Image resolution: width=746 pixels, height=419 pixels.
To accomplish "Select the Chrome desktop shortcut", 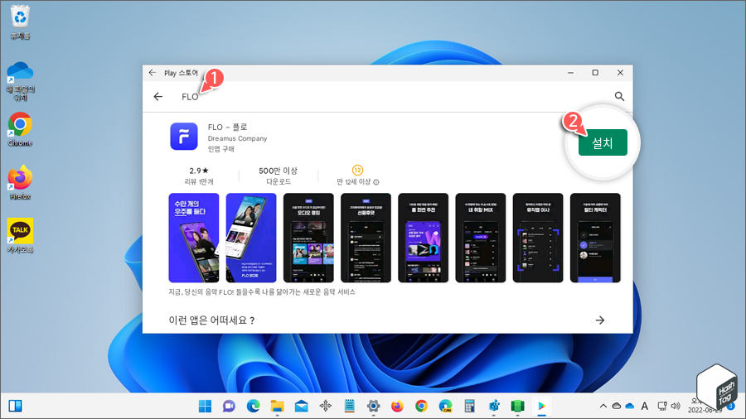I will click(x=20, y=129).
